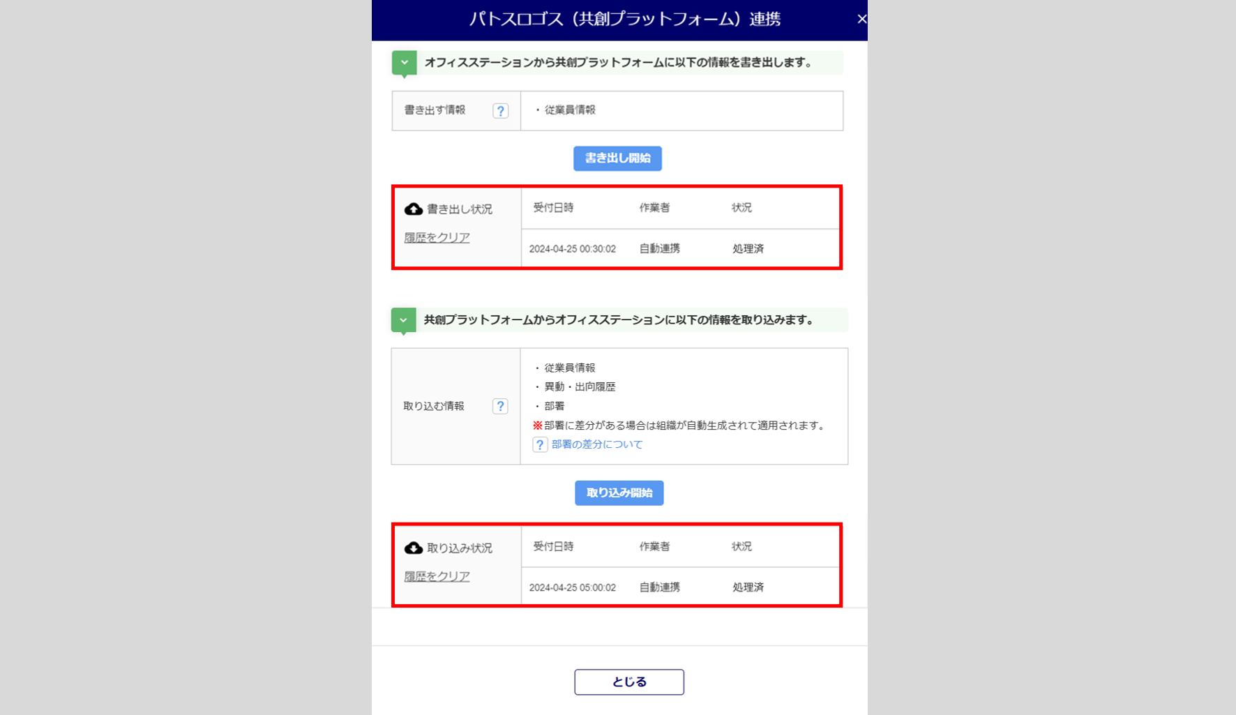Viewport: 1236px width, 715px height.
Task: Click 従業員情報 in 書き出す情報 row
Action: [x=570, y=110]
